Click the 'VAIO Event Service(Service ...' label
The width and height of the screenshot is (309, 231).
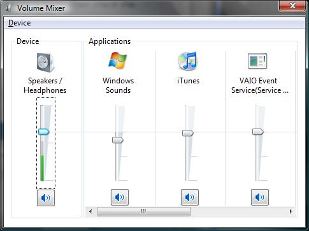point(260,85)
